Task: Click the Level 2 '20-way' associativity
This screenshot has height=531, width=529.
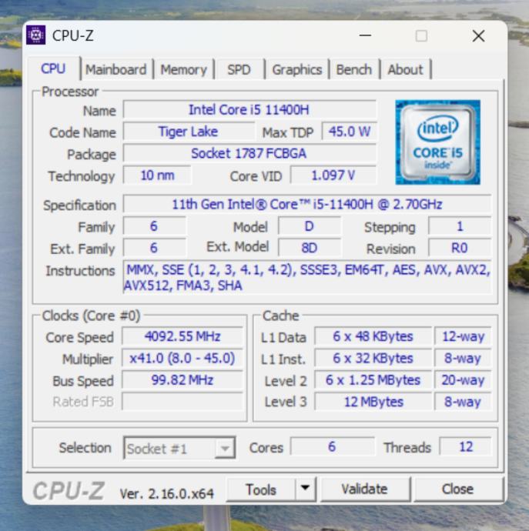Action: [x=463, y=380]
